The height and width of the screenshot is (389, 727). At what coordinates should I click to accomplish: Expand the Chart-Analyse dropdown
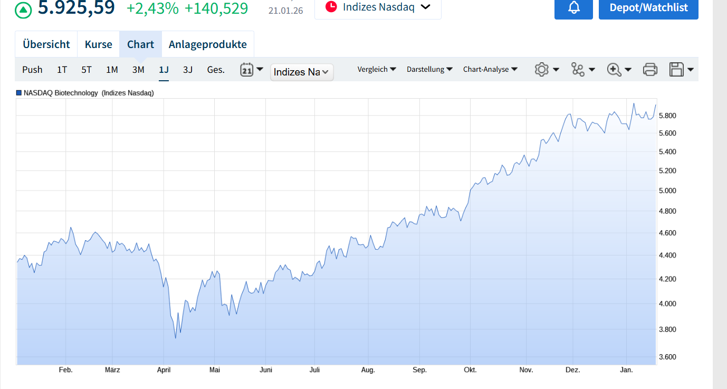pyautogui.click(x=490, y=69)
